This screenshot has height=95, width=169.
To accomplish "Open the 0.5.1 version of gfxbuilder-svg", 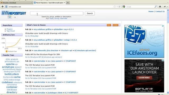I will pyautogui.click(x=71, y=29).
